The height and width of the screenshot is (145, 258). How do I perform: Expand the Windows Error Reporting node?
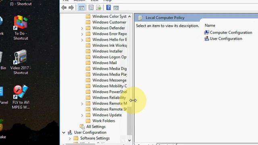click(x=82, y=34)
